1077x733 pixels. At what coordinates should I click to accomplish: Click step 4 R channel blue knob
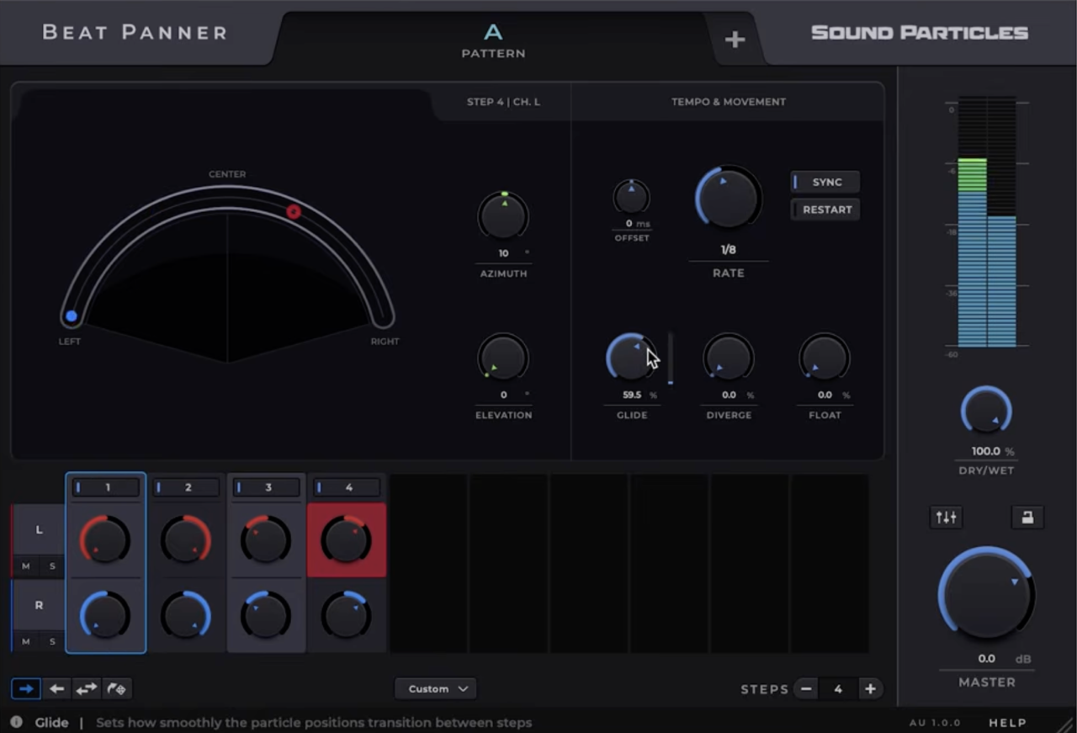click(347, 615)
